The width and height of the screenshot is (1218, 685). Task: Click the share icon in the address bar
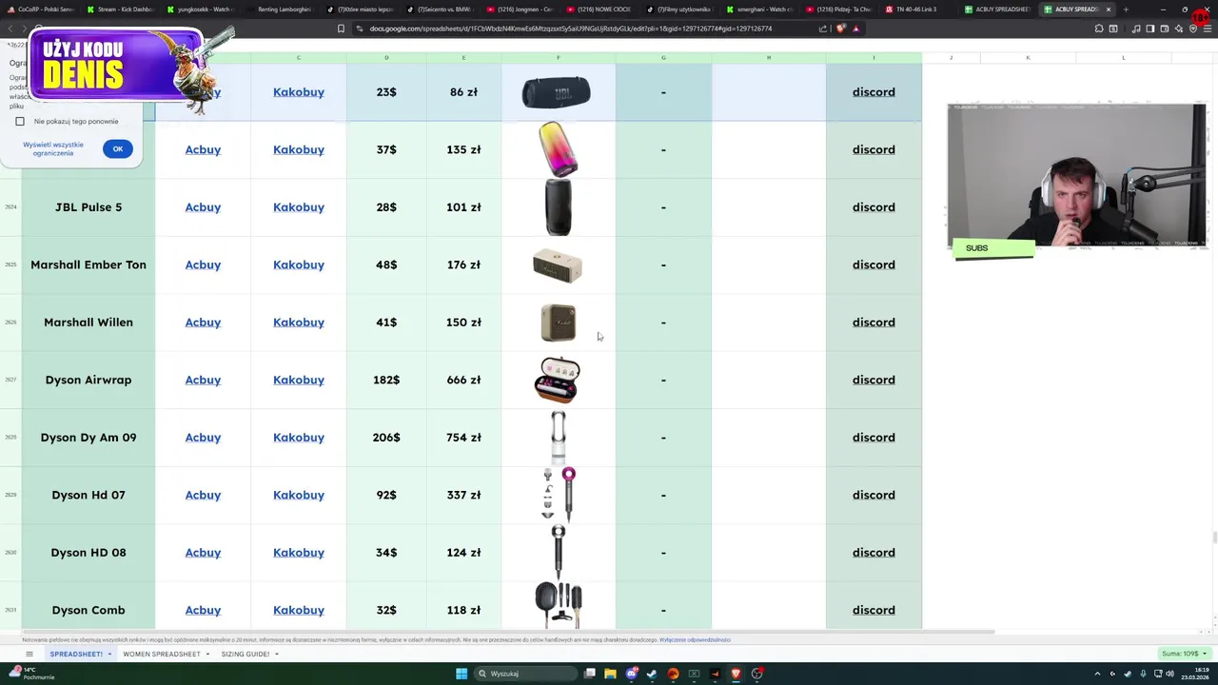[x=822, y=29]
